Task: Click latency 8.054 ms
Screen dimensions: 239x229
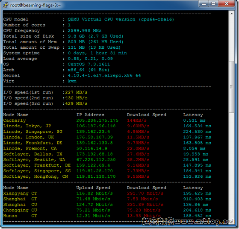Action: (x=195, y=149)
